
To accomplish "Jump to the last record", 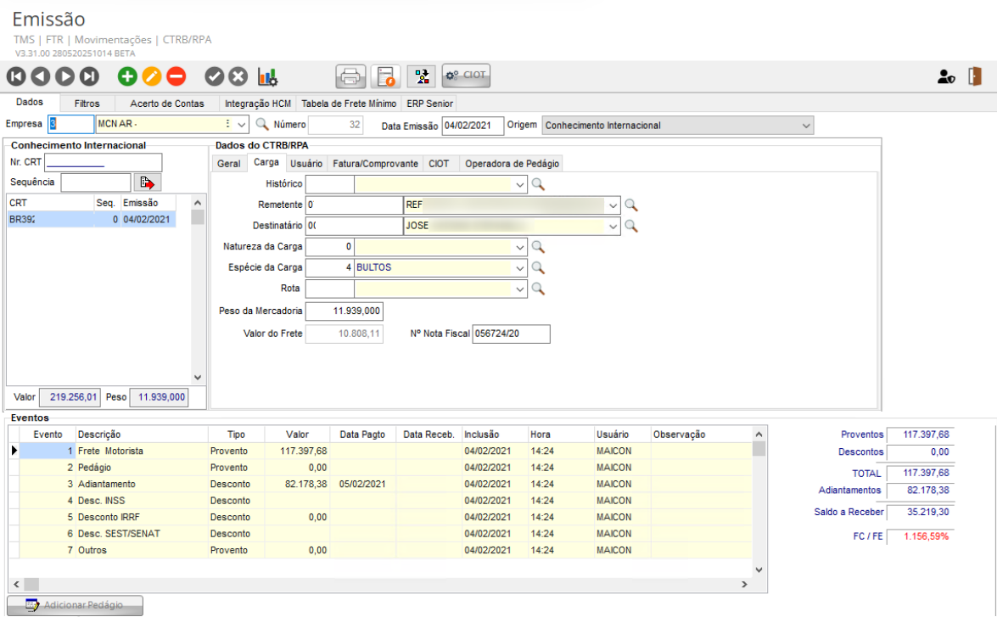I will coord(89,76).
